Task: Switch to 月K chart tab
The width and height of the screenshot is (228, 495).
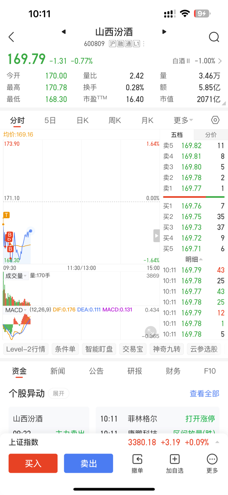Action: (x=147, y=120)
